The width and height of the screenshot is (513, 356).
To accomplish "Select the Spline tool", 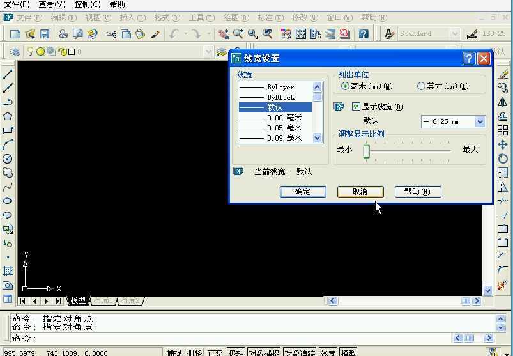I will (8, 187).
